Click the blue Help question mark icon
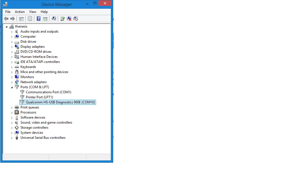 point(38,19)
